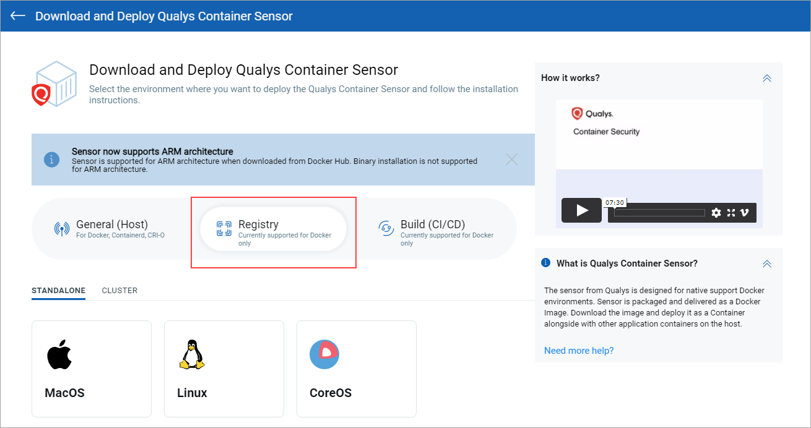Click the 'Sensor now supports ARM architecture' heading
811x428 pixels.
click(152, 152)
